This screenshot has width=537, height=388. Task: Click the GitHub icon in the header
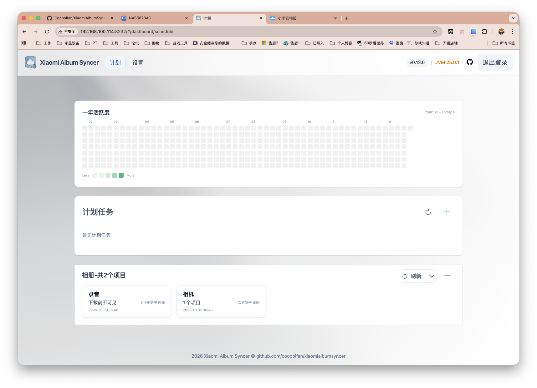[469, 62]
